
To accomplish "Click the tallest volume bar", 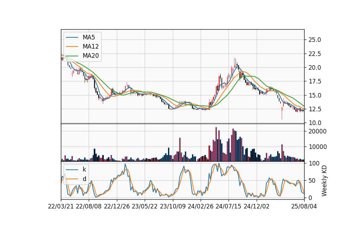I will tap(216, 144).
